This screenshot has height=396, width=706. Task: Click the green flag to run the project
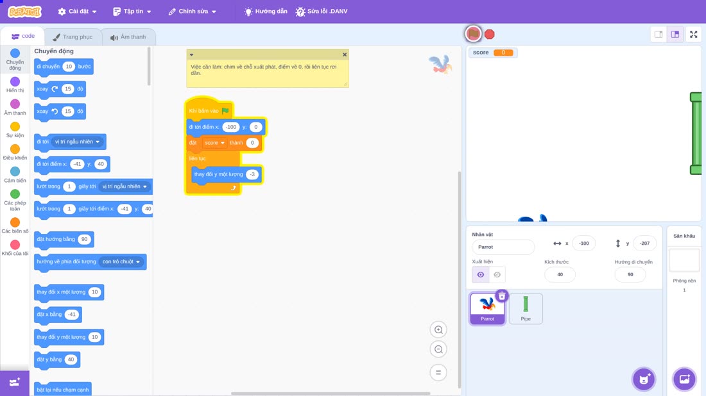pyautogui.click(x=473, y=34)
